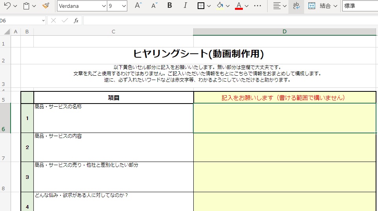Expand the Paste options arrow
Image resolution: width=378 pixels, height=211 pixels.
point(34,6)
